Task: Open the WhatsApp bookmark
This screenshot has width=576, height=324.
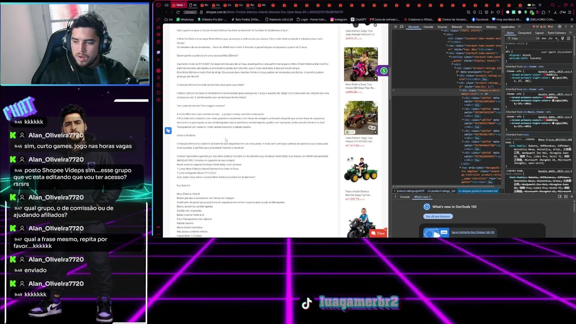Action: click(x=185, y=20)
